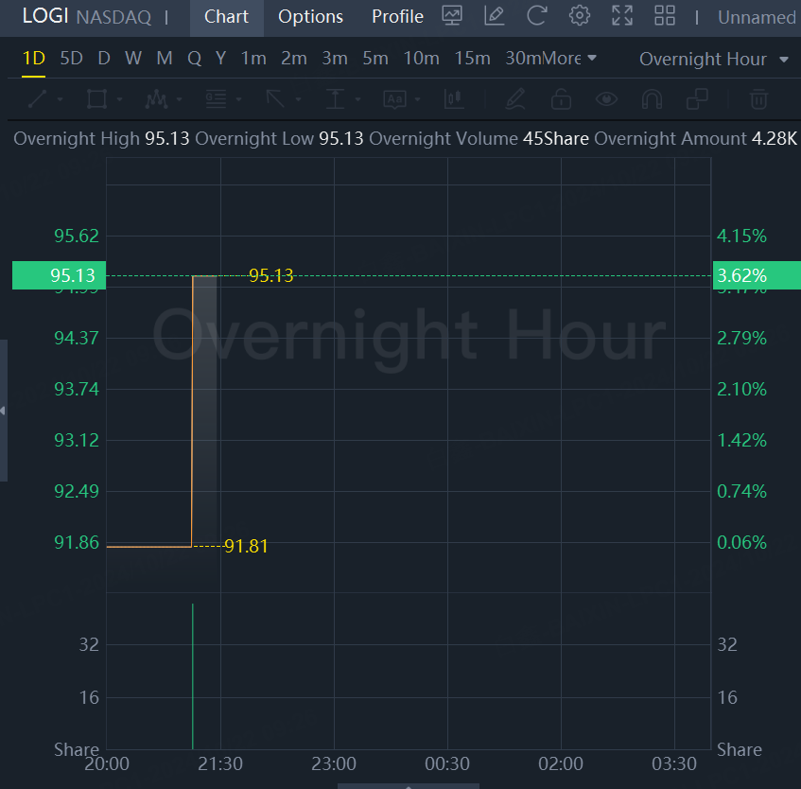The image size is (801, 789).
Task: Open the chart monitor icon next to Profile
Action: point(452,16)
